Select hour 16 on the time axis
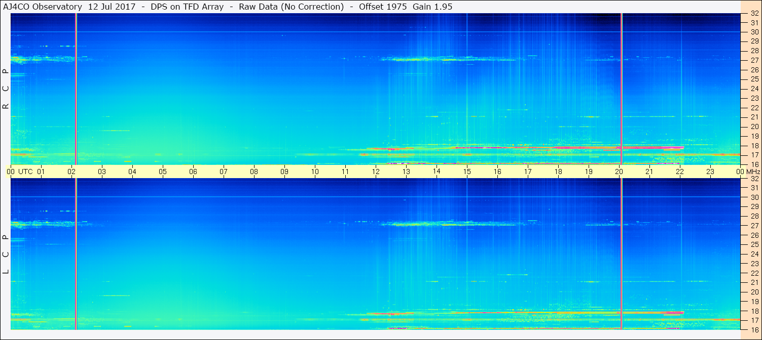Image resolution: width=762 pixels, height=340 pixels. [x=497, y=172]
